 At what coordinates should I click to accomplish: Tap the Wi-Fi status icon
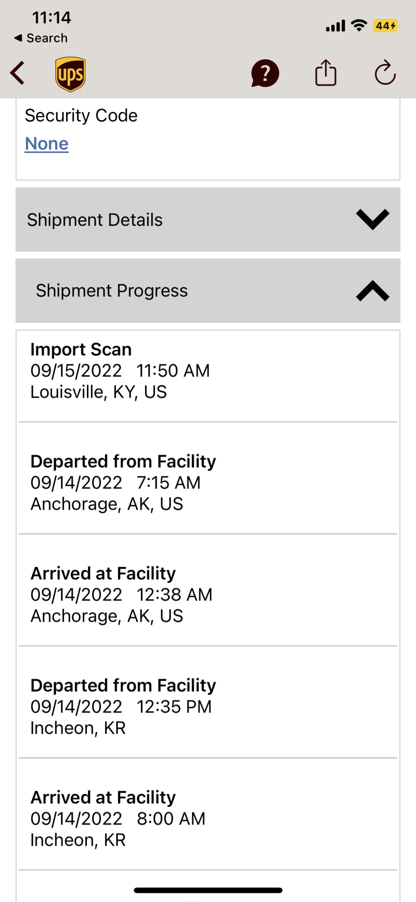point(359,26)
